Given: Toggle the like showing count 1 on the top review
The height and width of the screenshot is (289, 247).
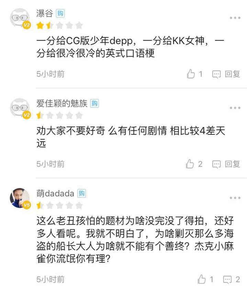Looking at the screenshot, I should (x=190, y=73).
